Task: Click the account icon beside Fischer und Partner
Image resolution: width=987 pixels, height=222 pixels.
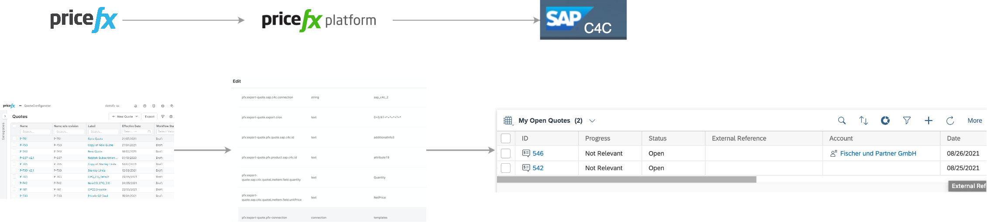Action: tap(833, 153)
